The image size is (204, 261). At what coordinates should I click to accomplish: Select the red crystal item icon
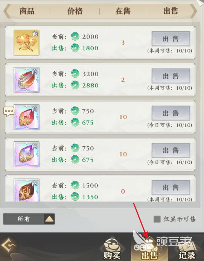[x=27, y=117]
